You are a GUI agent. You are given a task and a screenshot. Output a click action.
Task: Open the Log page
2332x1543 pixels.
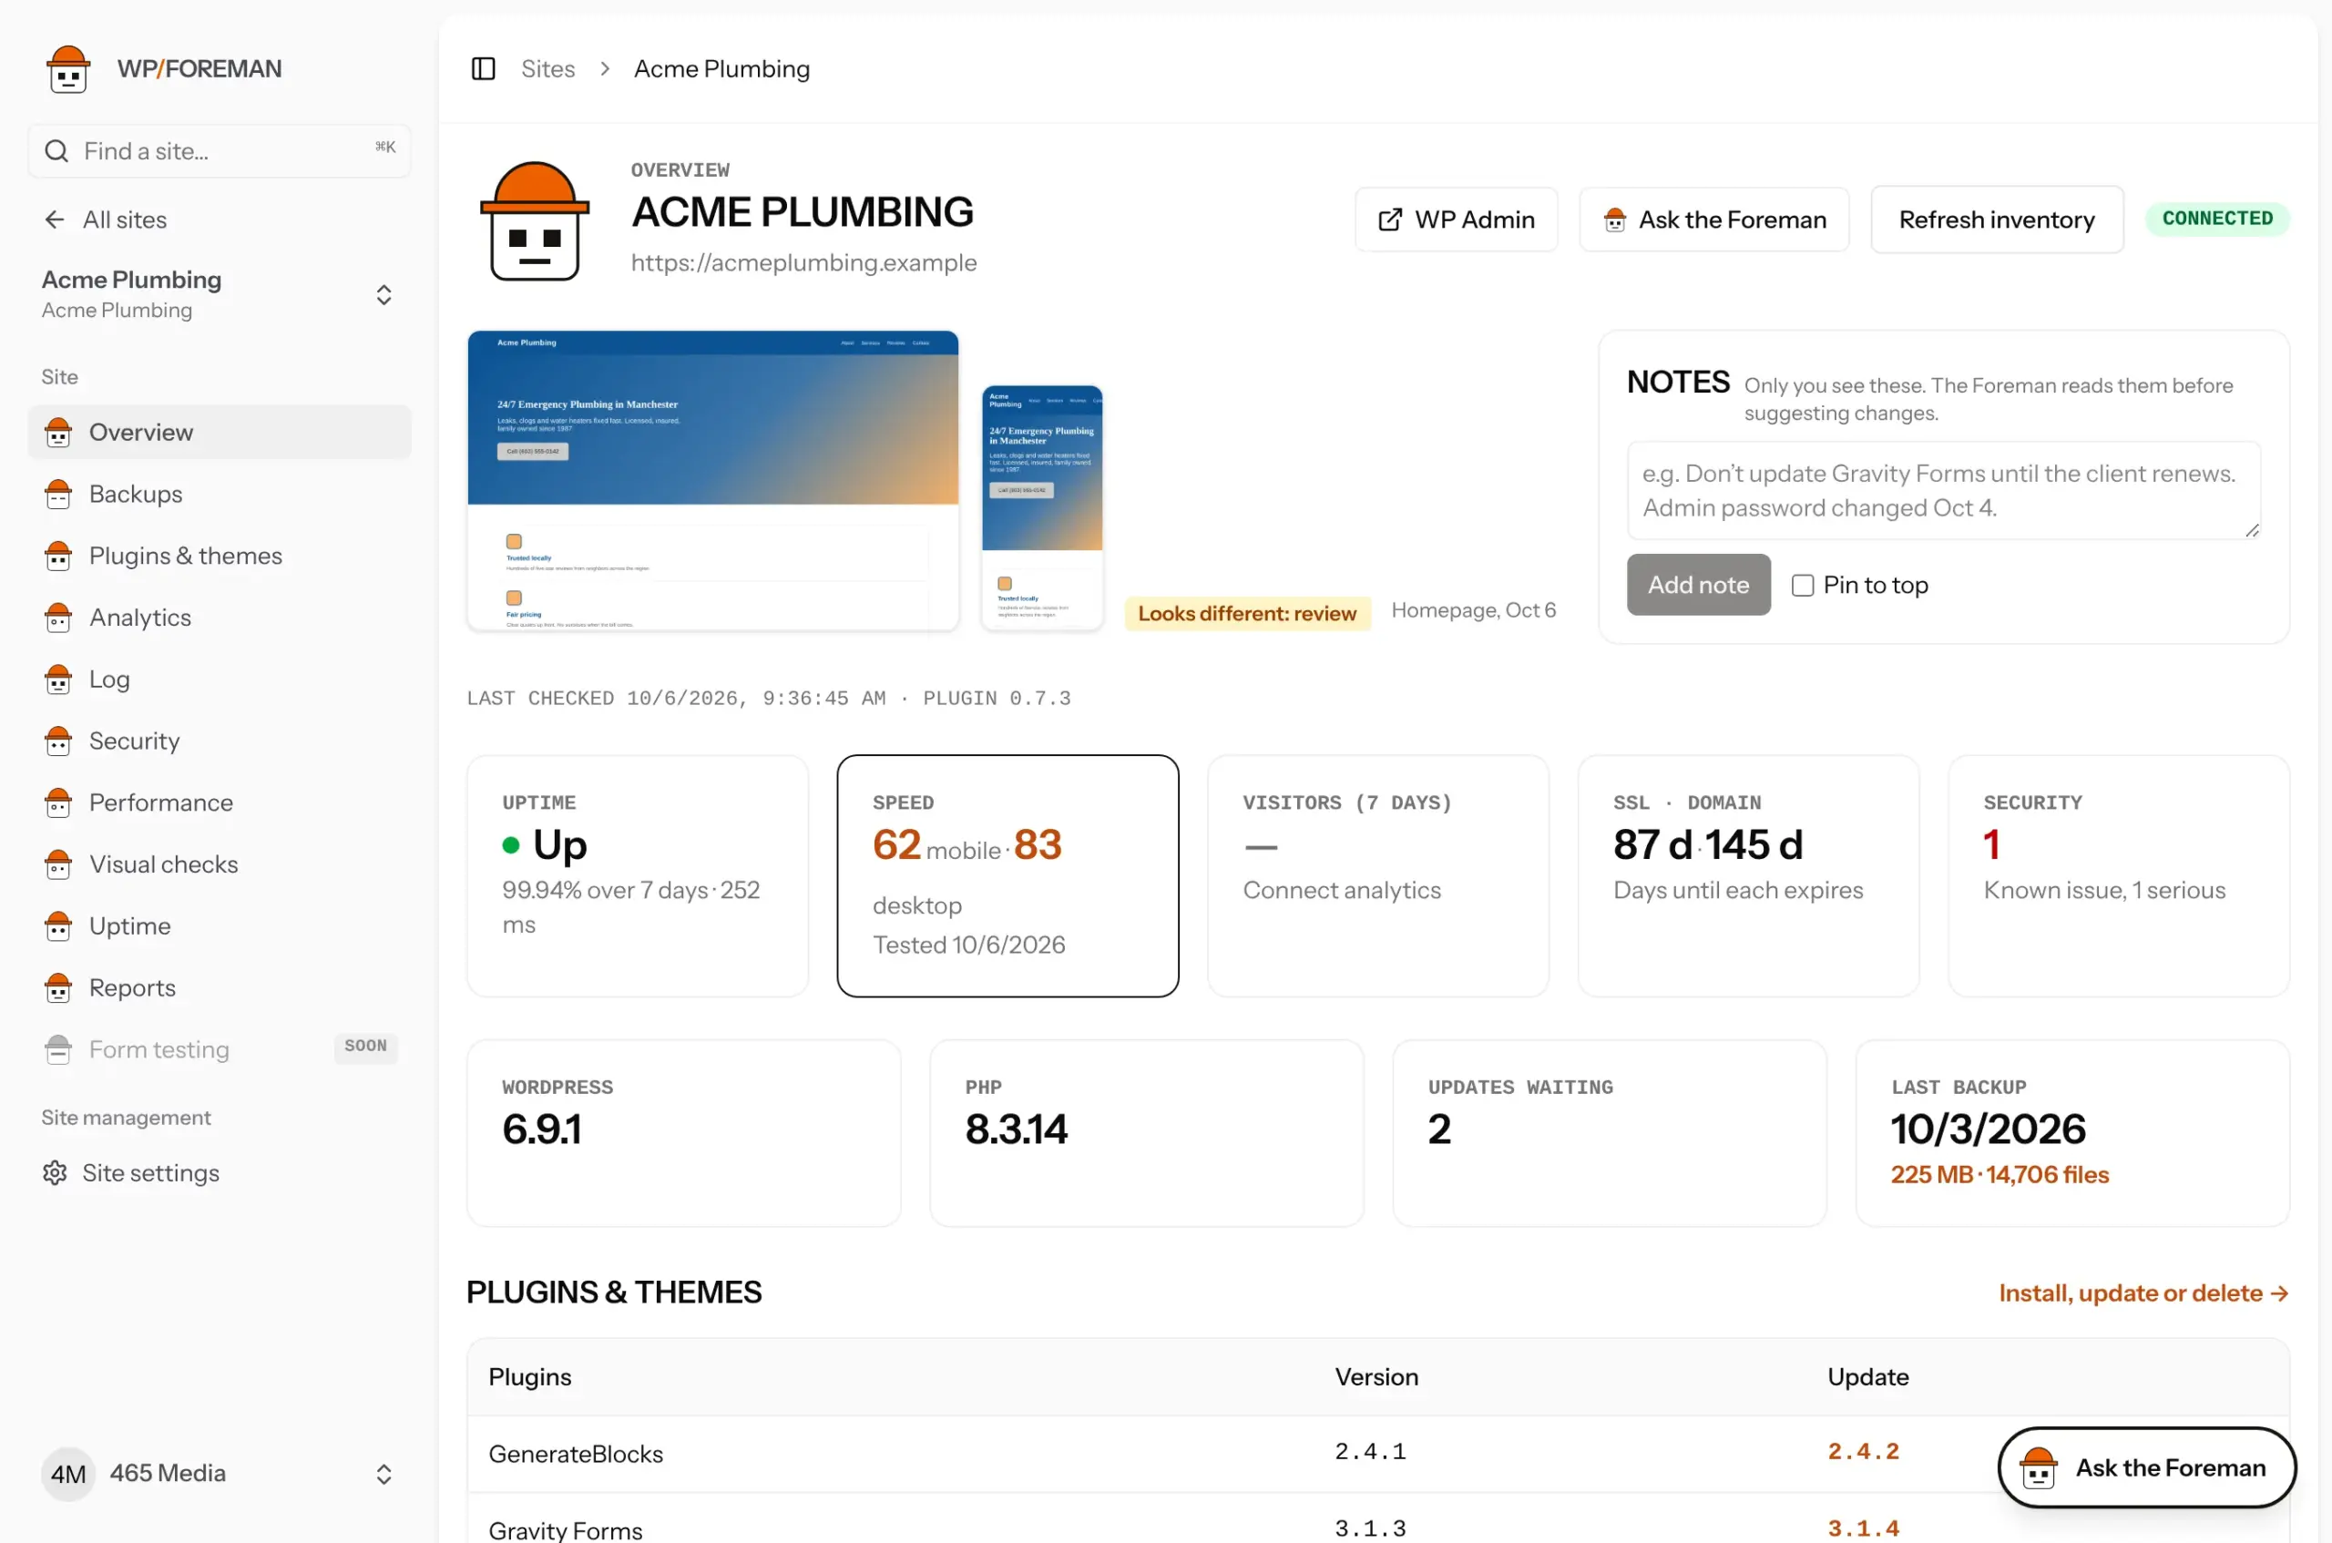pos(220,679)
